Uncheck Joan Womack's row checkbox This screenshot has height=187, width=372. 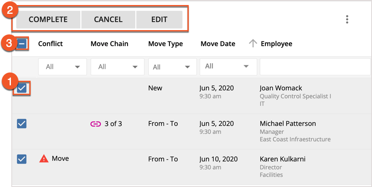(21, 88)
